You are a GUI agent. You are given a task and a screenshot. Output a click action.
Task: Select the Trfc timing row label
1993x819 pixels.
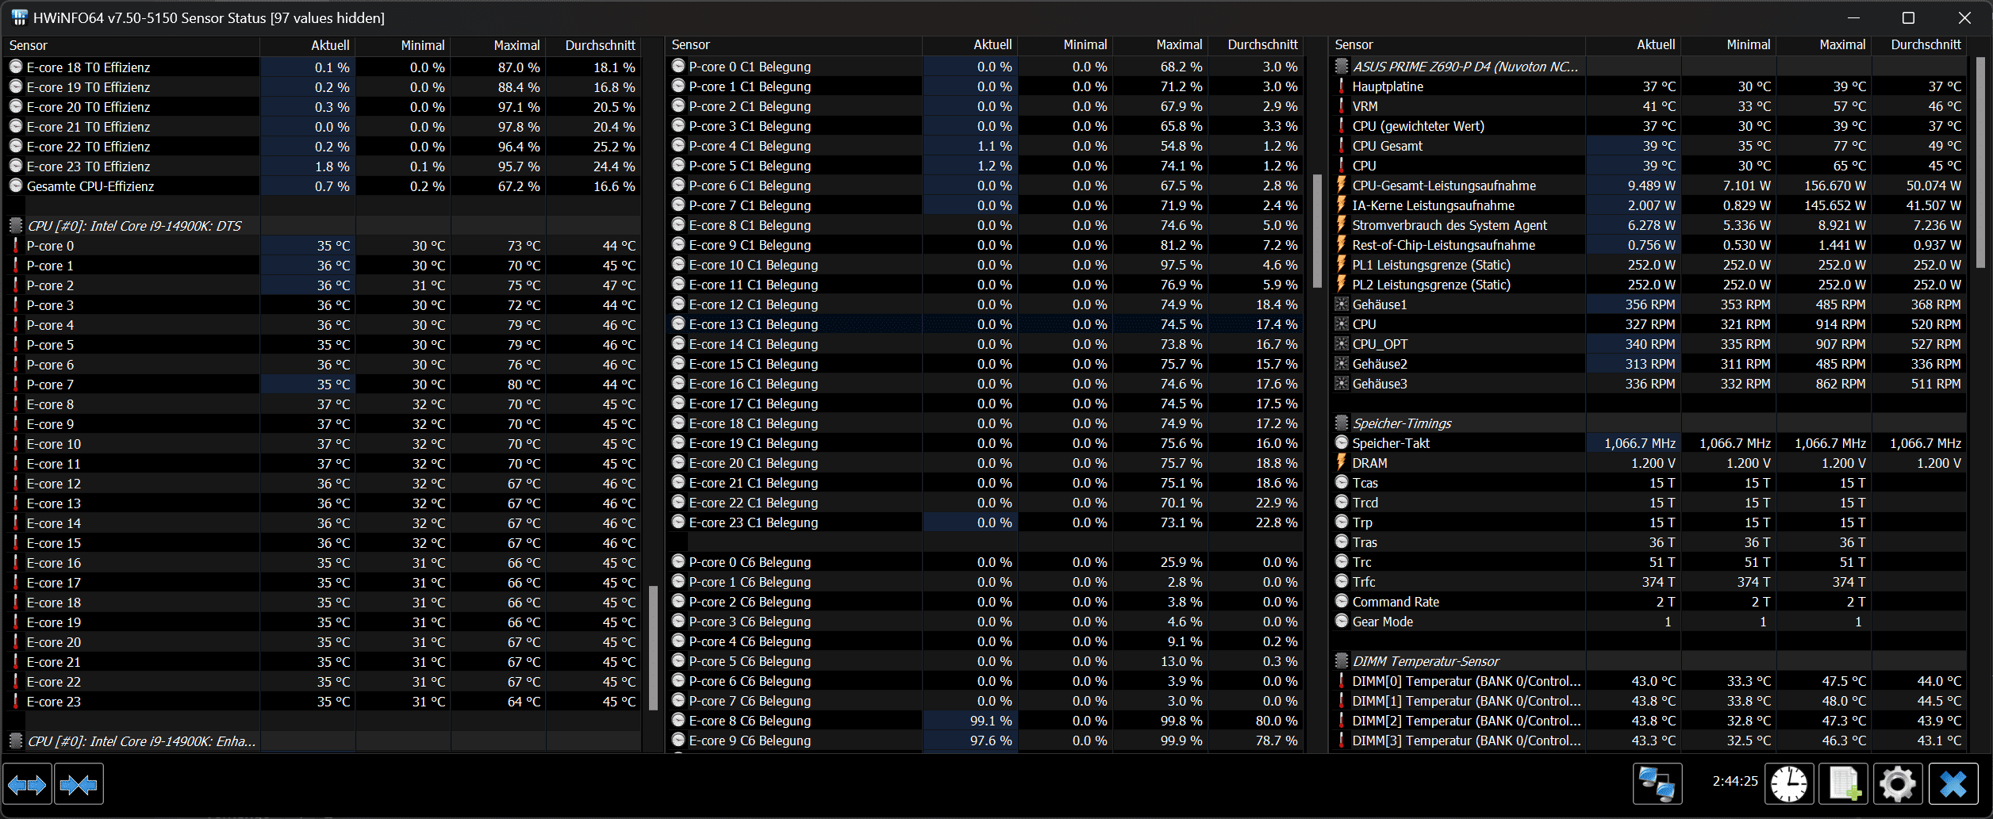[x=1364, y=582]
